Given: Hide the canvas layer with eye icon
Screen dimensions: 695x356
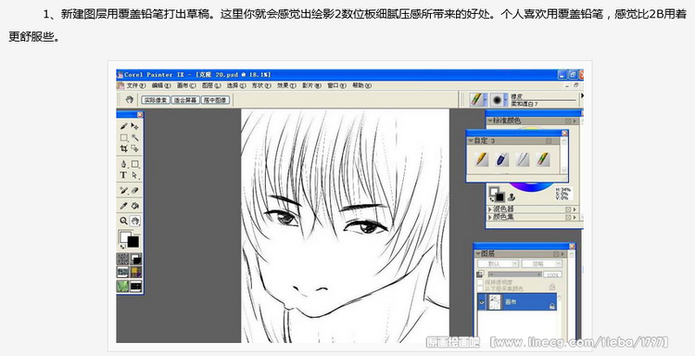Looking at the screenshot, I should pos(482,302).
